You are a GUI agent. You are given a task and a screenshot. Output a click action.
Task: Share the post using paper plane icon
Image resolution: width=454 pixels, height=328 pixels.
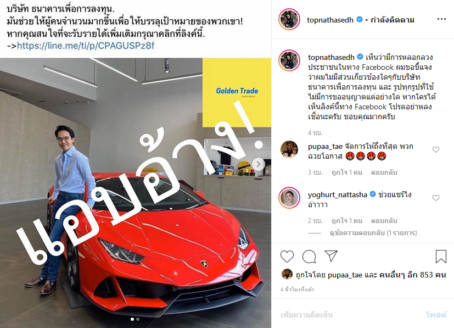tap(331, 256)
